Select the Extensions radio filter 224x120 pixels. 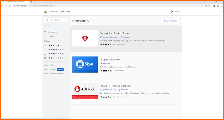pos(45,32)
